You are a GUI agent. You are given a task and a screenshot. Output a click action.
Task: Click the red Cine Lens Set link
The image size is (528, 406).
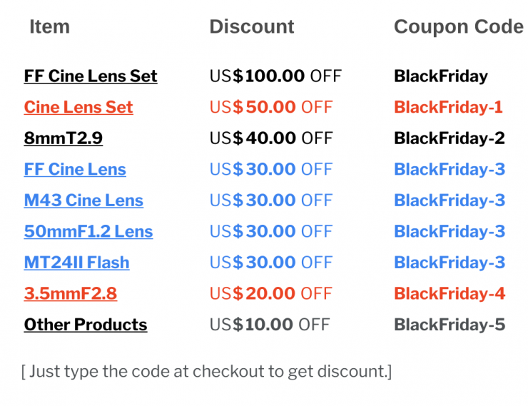[x=78, y=108]
